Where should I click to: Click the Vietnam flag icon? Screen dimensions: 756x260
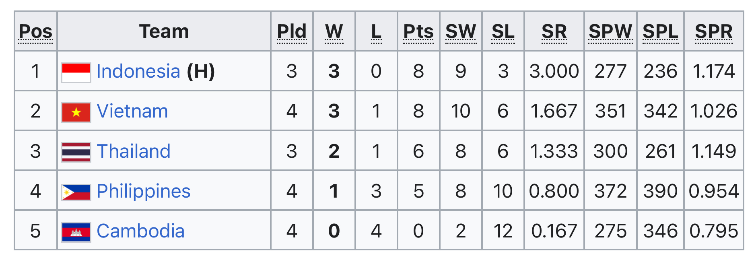click(76, 112)
